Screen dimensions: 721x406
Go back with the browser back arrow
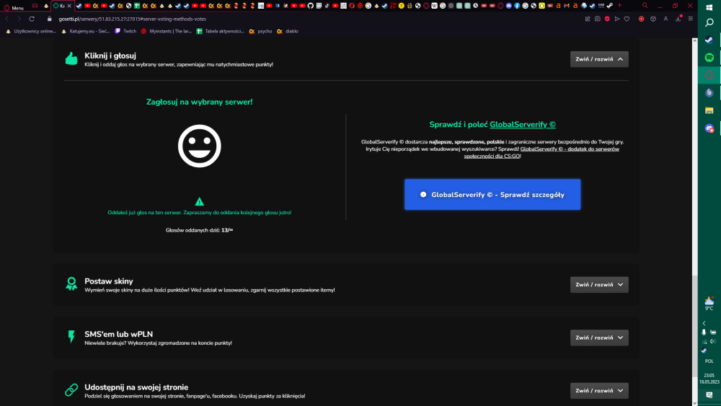click(x=7, y=19)
